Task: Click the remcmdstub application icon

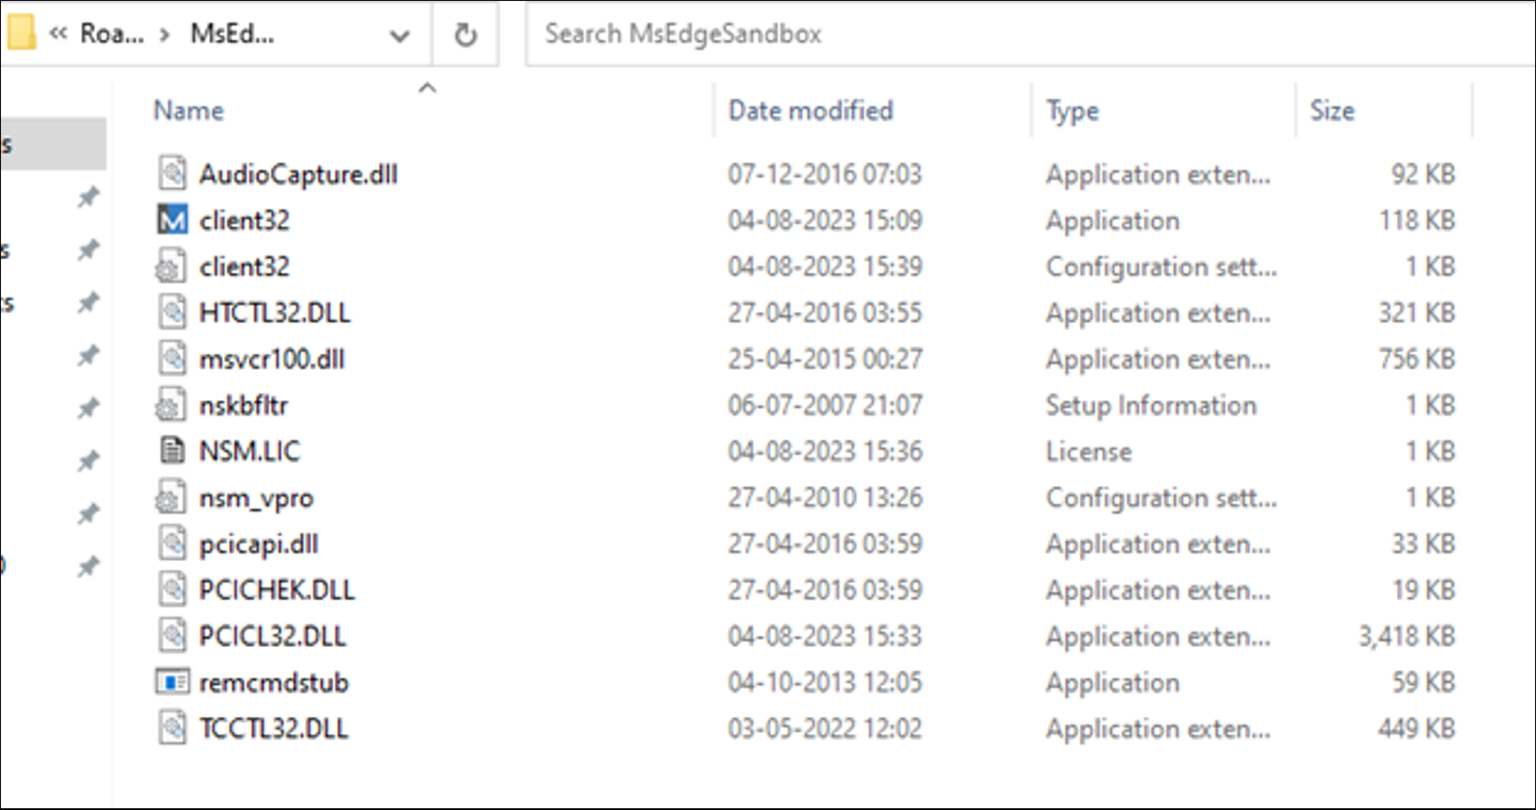Action: pos(172,683)
